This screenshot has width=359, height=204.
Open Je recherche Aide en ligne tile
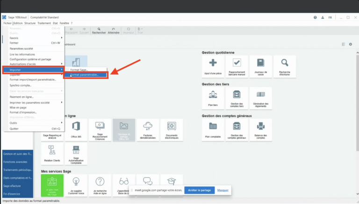[100, 185]
